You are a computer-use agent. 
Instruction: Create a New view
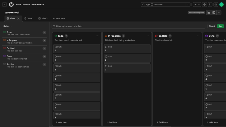(x=59, y=18)
